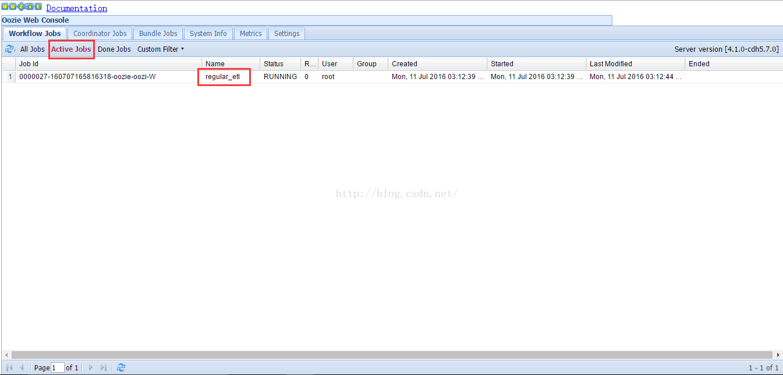This screenshot has height=375, width=783.
Task: Select job ID 0000027-160707165816318-oozie-oozi-W
Action: 87,77
